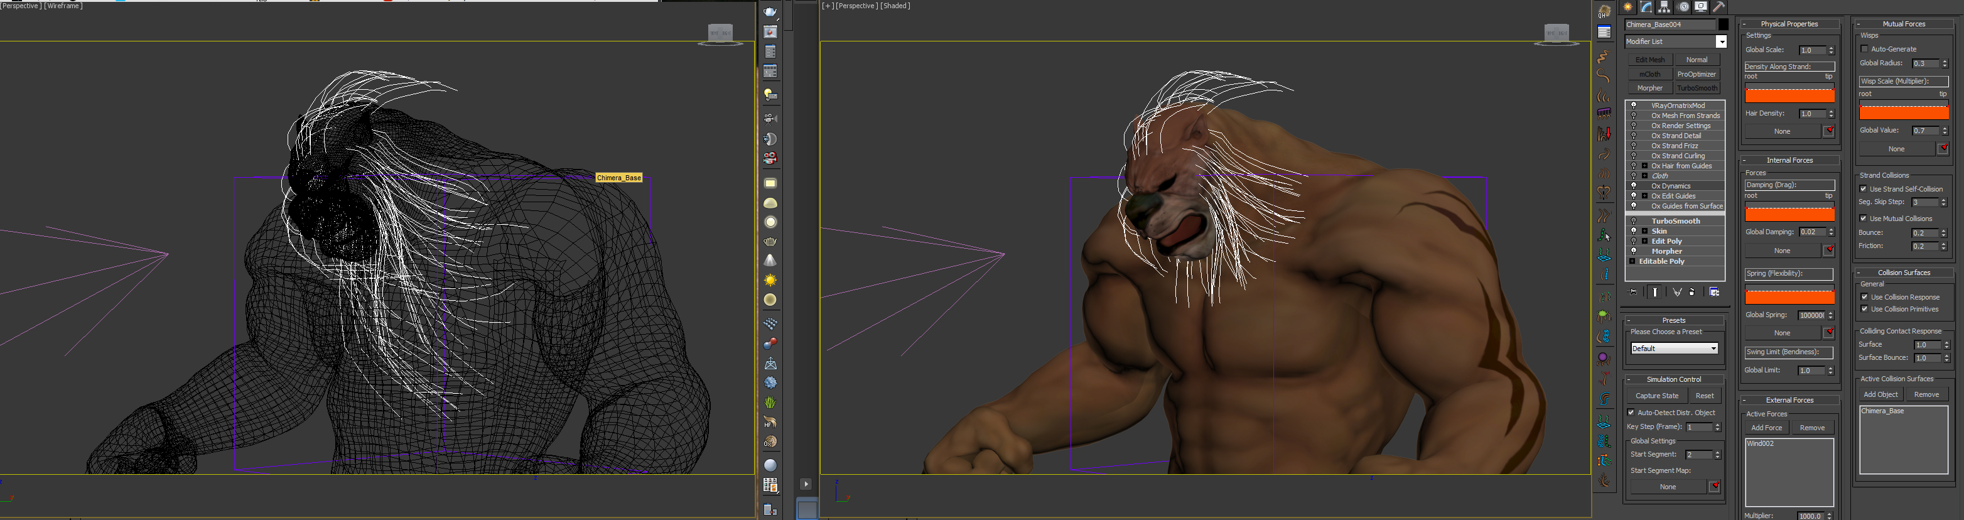This screenshot has width=1964, height=520.
Task: Open the Create command panel tab
Action: pyautogui.click(x=1627, y=7)
